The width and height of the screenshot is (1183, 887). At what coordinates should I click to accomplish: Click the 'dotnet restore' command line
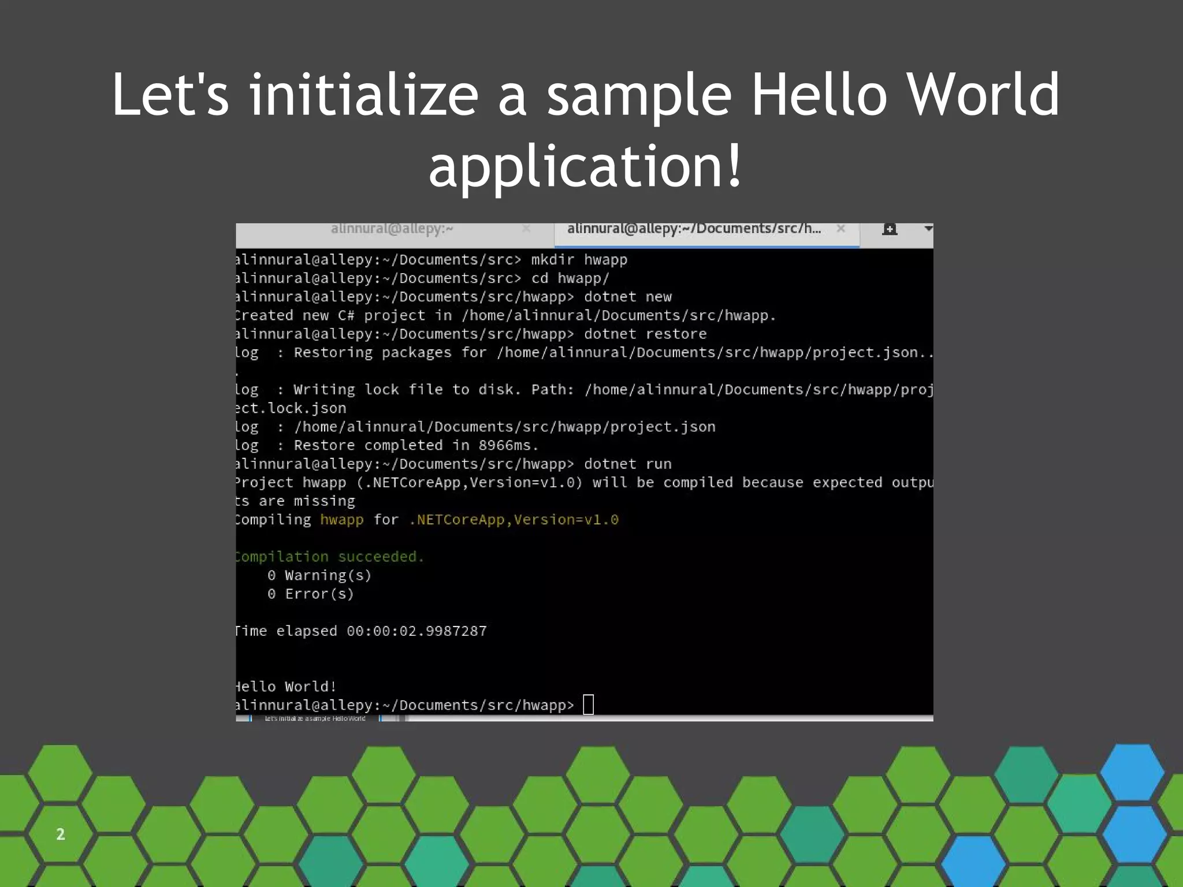click(x=471, y=334)
